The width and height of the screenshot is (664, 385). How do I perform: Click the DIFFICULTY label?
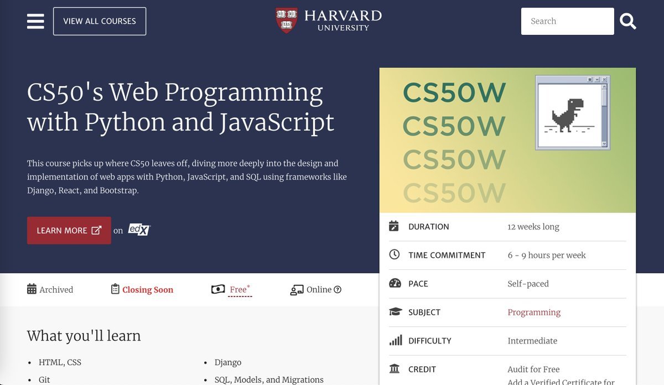(430, 341)
